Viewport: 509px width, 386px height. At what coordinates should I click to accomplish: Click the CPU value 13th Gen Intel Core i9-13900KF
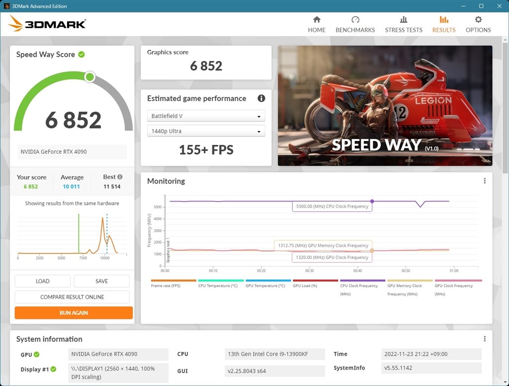pyautogui.click(x=274, y=354)
